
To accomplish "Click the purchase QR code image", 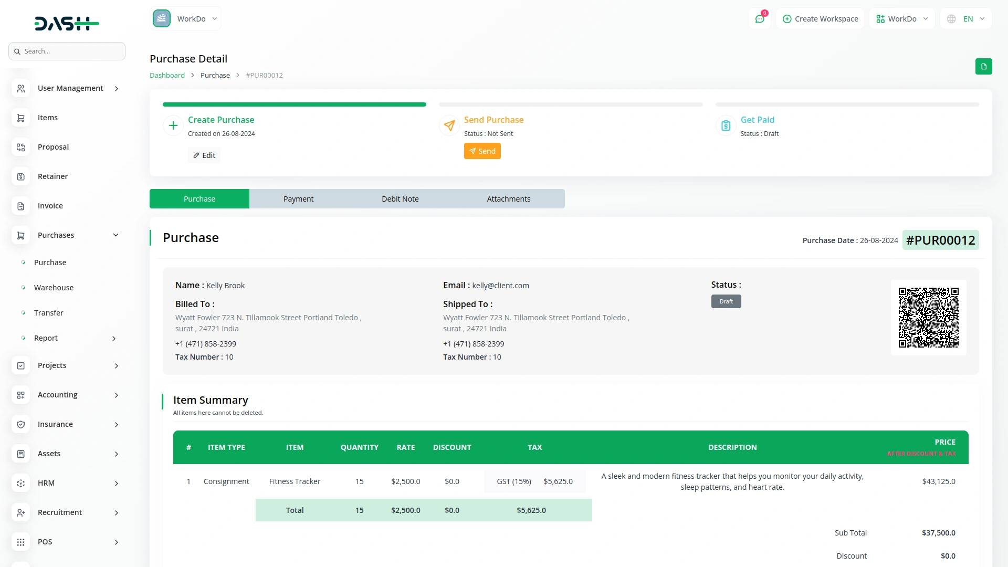I will tap(928, 317).
